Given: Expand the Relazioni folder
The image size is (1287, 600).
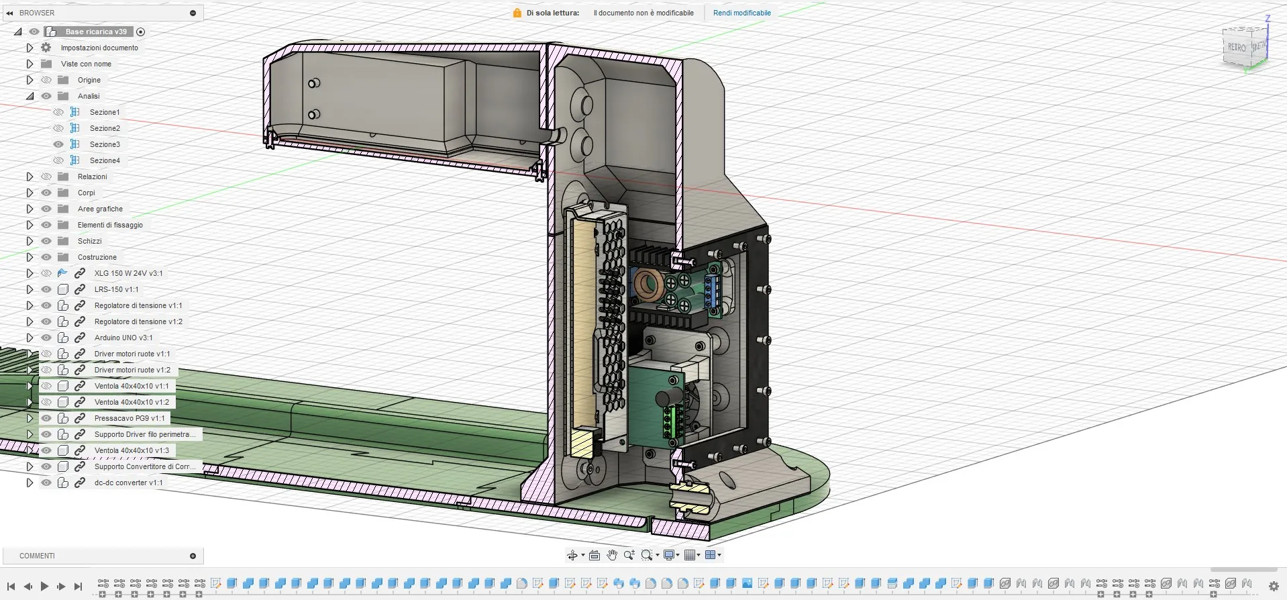Looking at the screenshot, I should coord(30,177).
